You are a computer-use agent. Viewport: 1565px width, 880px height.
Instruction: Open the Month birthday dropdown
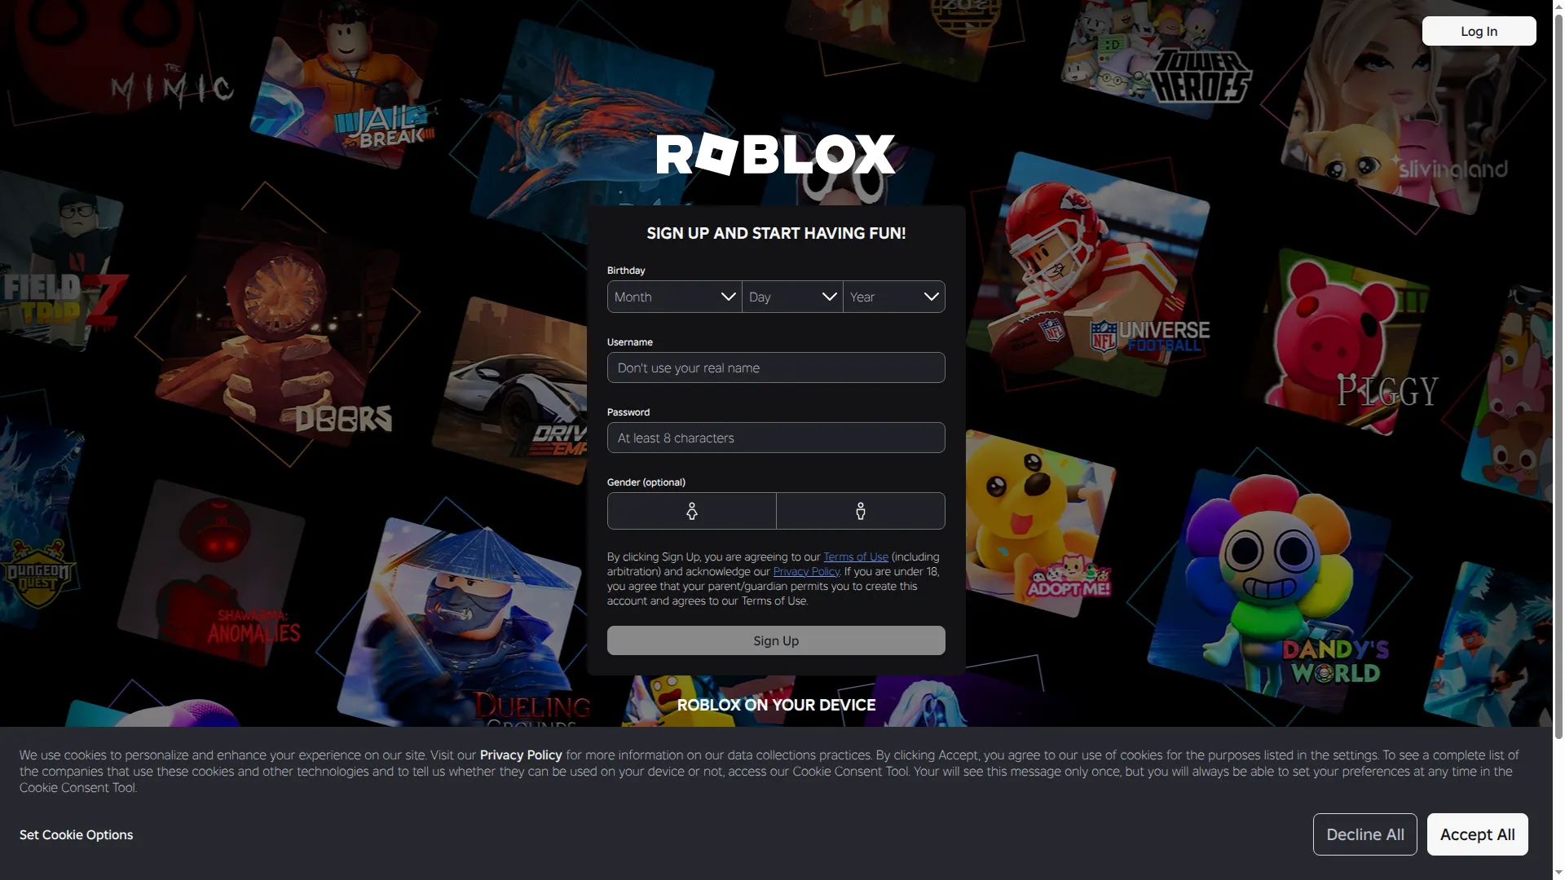[674, 297]
